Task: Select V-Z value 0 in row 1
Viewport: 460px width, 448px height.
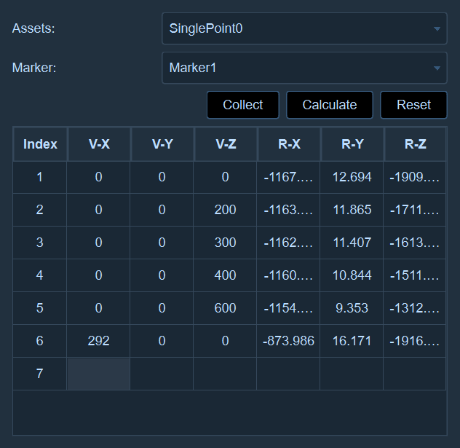Action: pyautogui.click(x=225, y=177)
